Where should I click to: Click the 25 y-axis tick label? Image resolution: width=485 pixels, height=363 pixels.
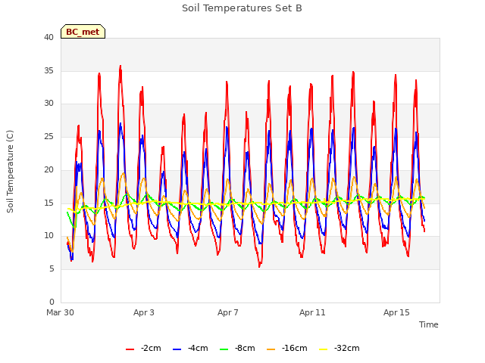click(x=48, y=136)
